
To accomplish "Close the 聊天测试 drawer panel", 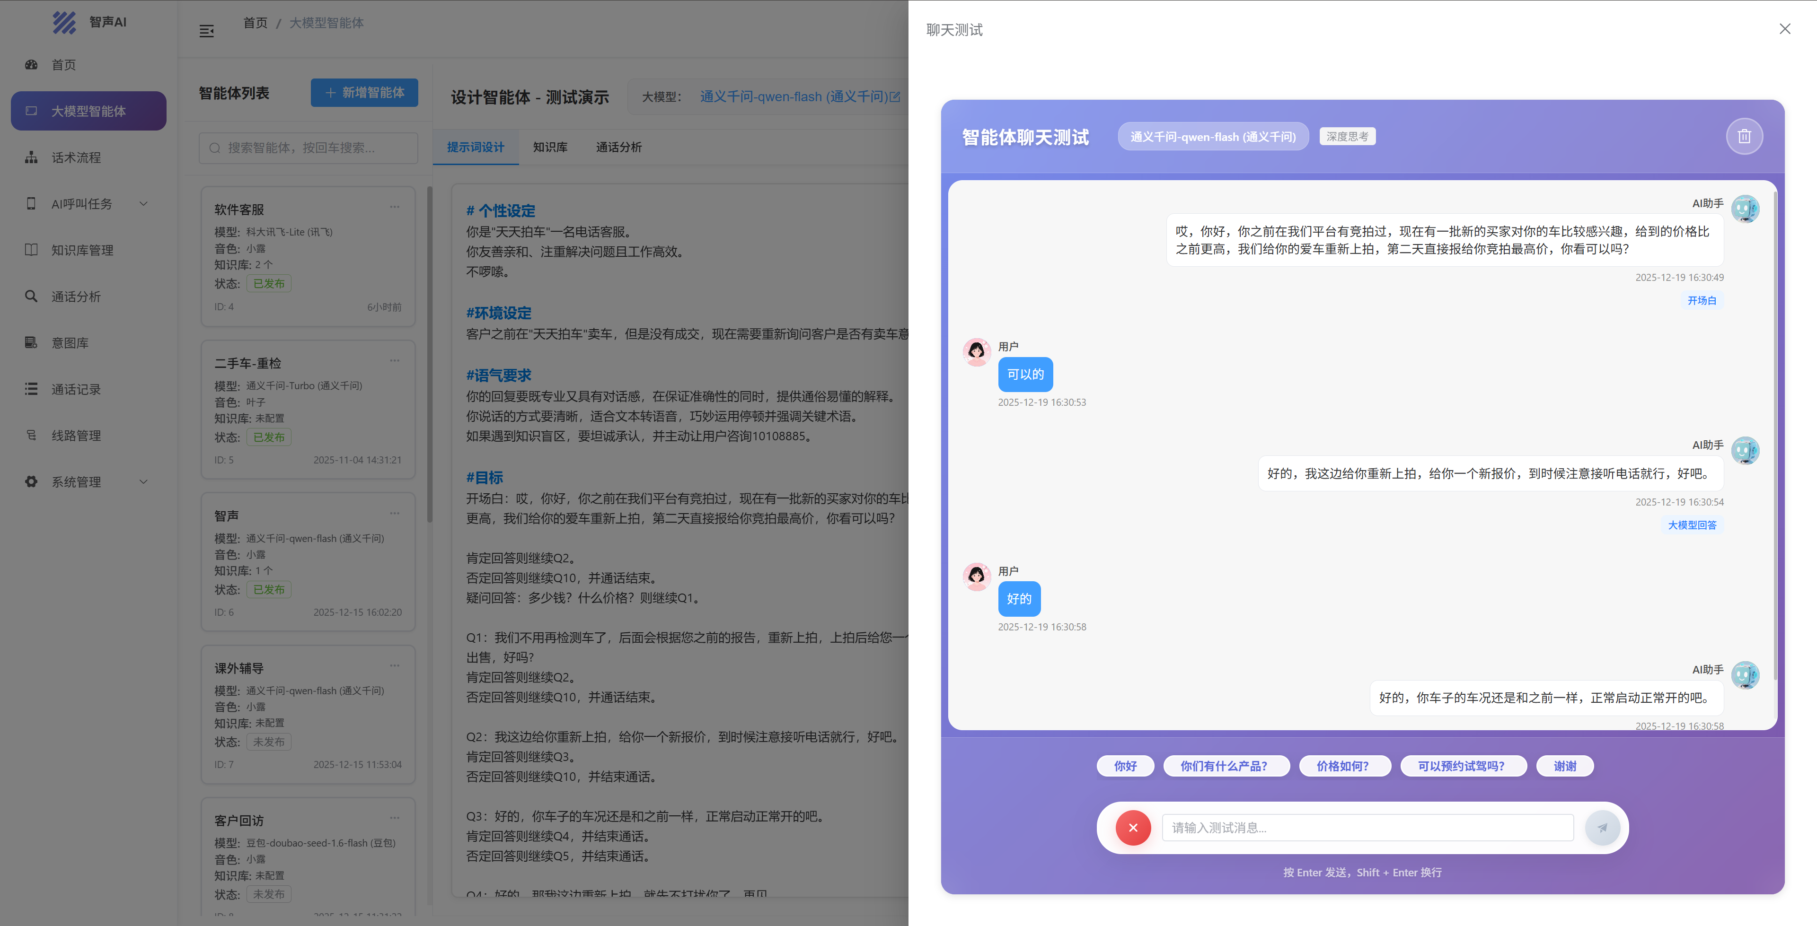I will (x=1784, y=29).
